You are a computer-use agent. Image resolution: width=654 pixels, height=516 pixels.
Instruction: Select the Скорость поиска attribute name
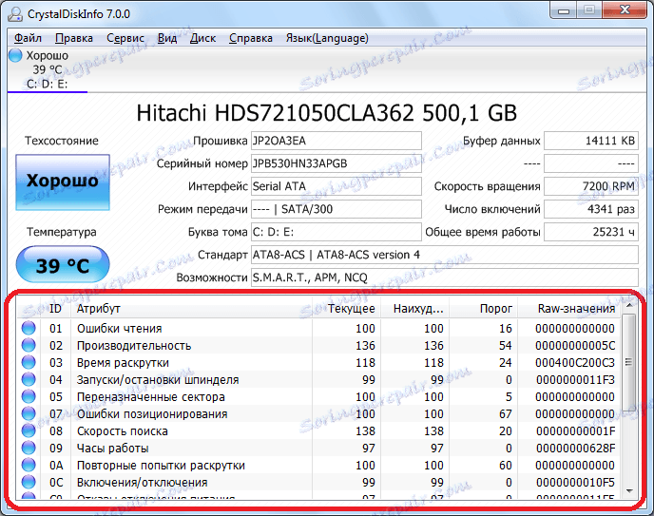coord(123,431)
